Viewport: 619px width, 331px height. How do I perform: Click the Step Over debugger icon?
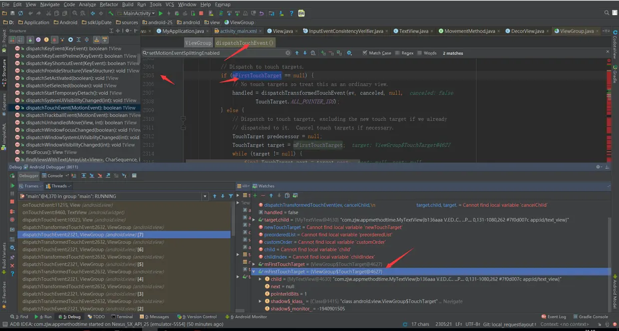84,175
